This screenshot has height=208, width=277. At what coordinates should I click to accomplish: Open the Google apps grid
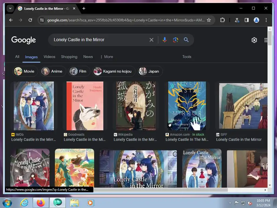[x=266, y=40]
